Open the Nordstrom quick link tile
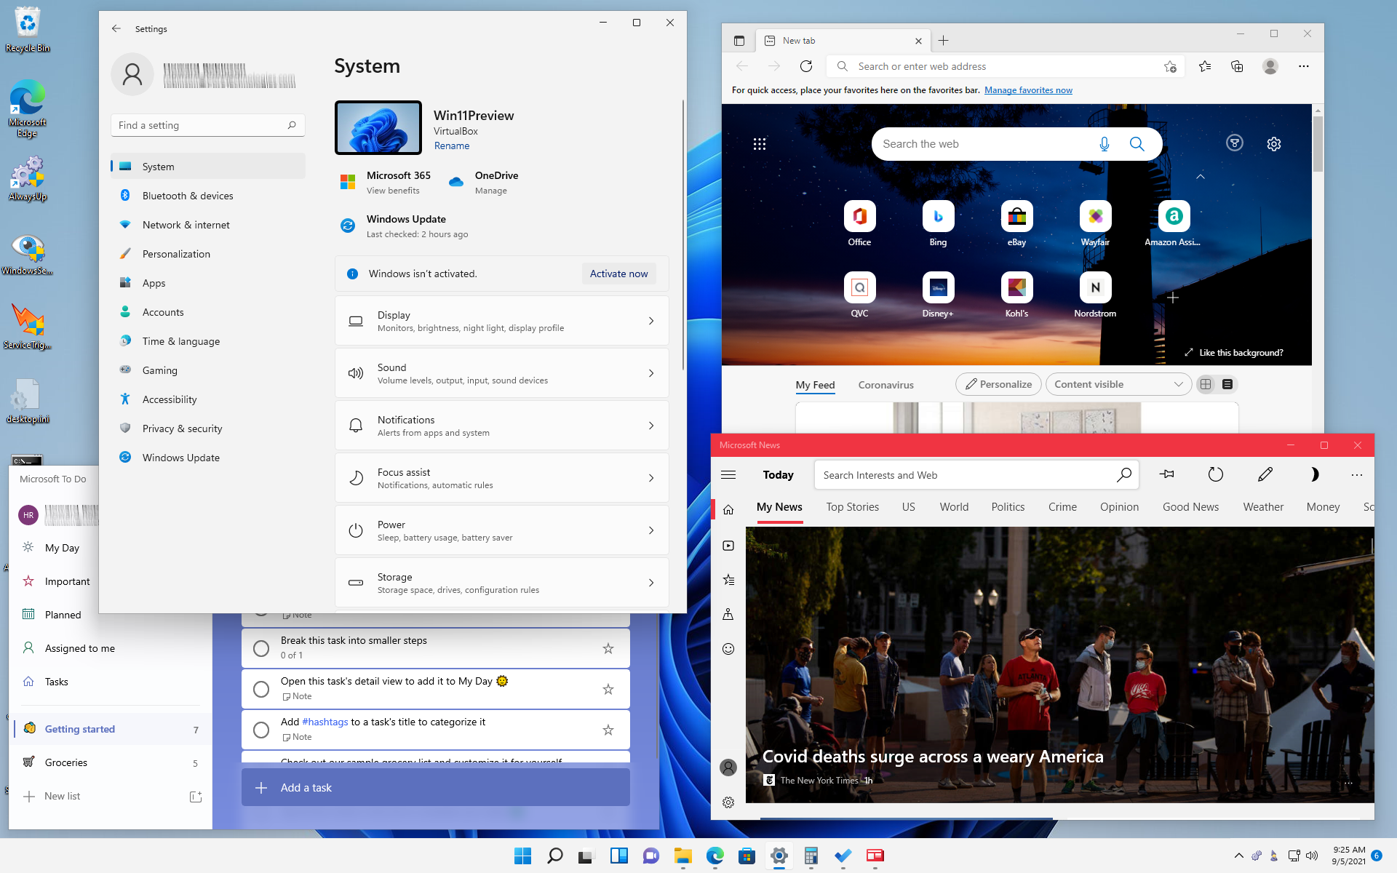The width and height of the screenshot is (1397, 873). coord(1095,295)
